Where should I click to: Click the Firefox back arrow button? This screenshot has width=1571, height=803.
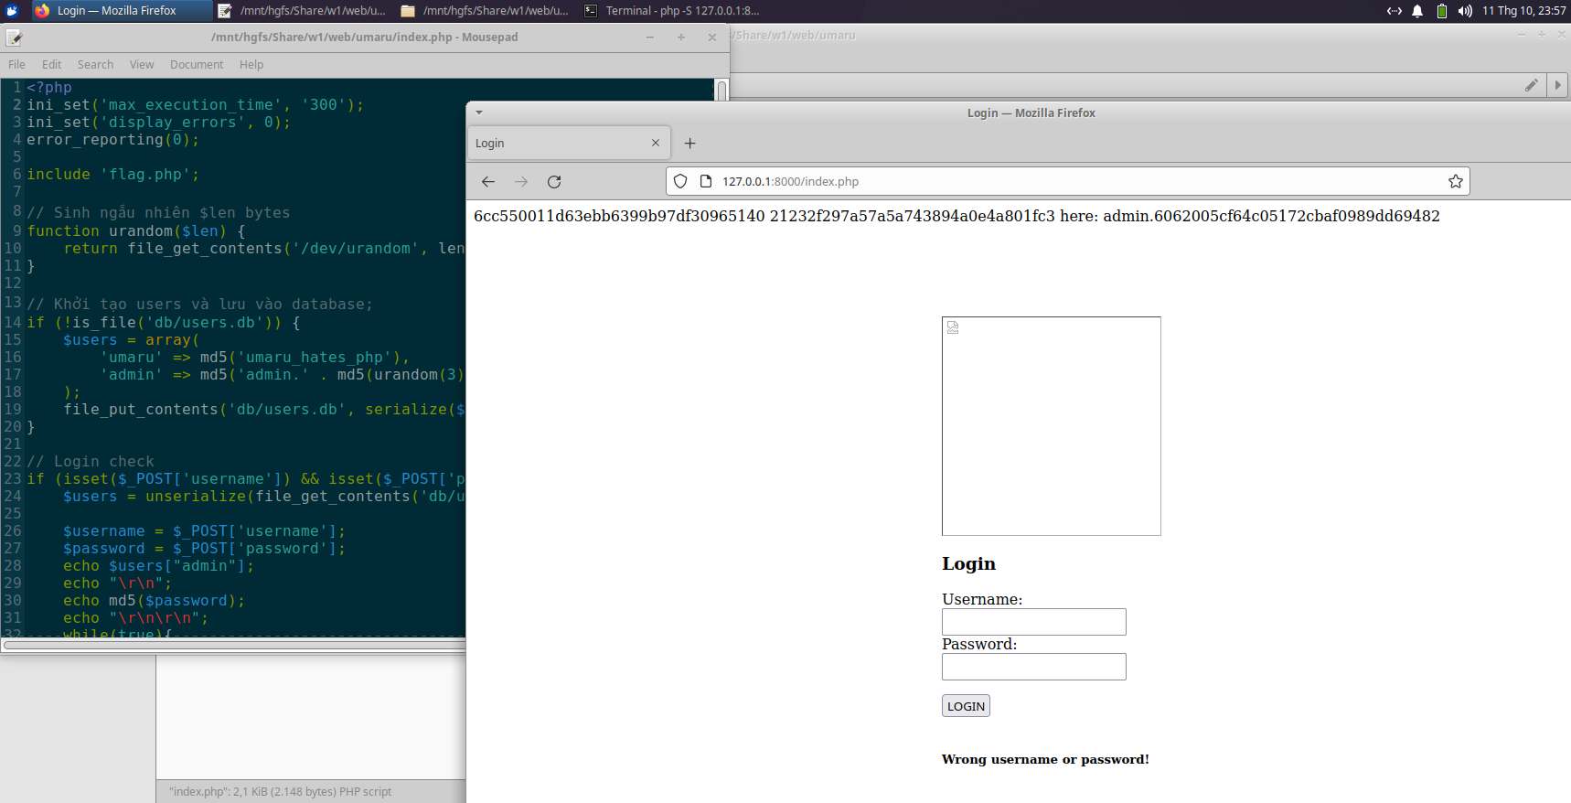click(488, 182)
